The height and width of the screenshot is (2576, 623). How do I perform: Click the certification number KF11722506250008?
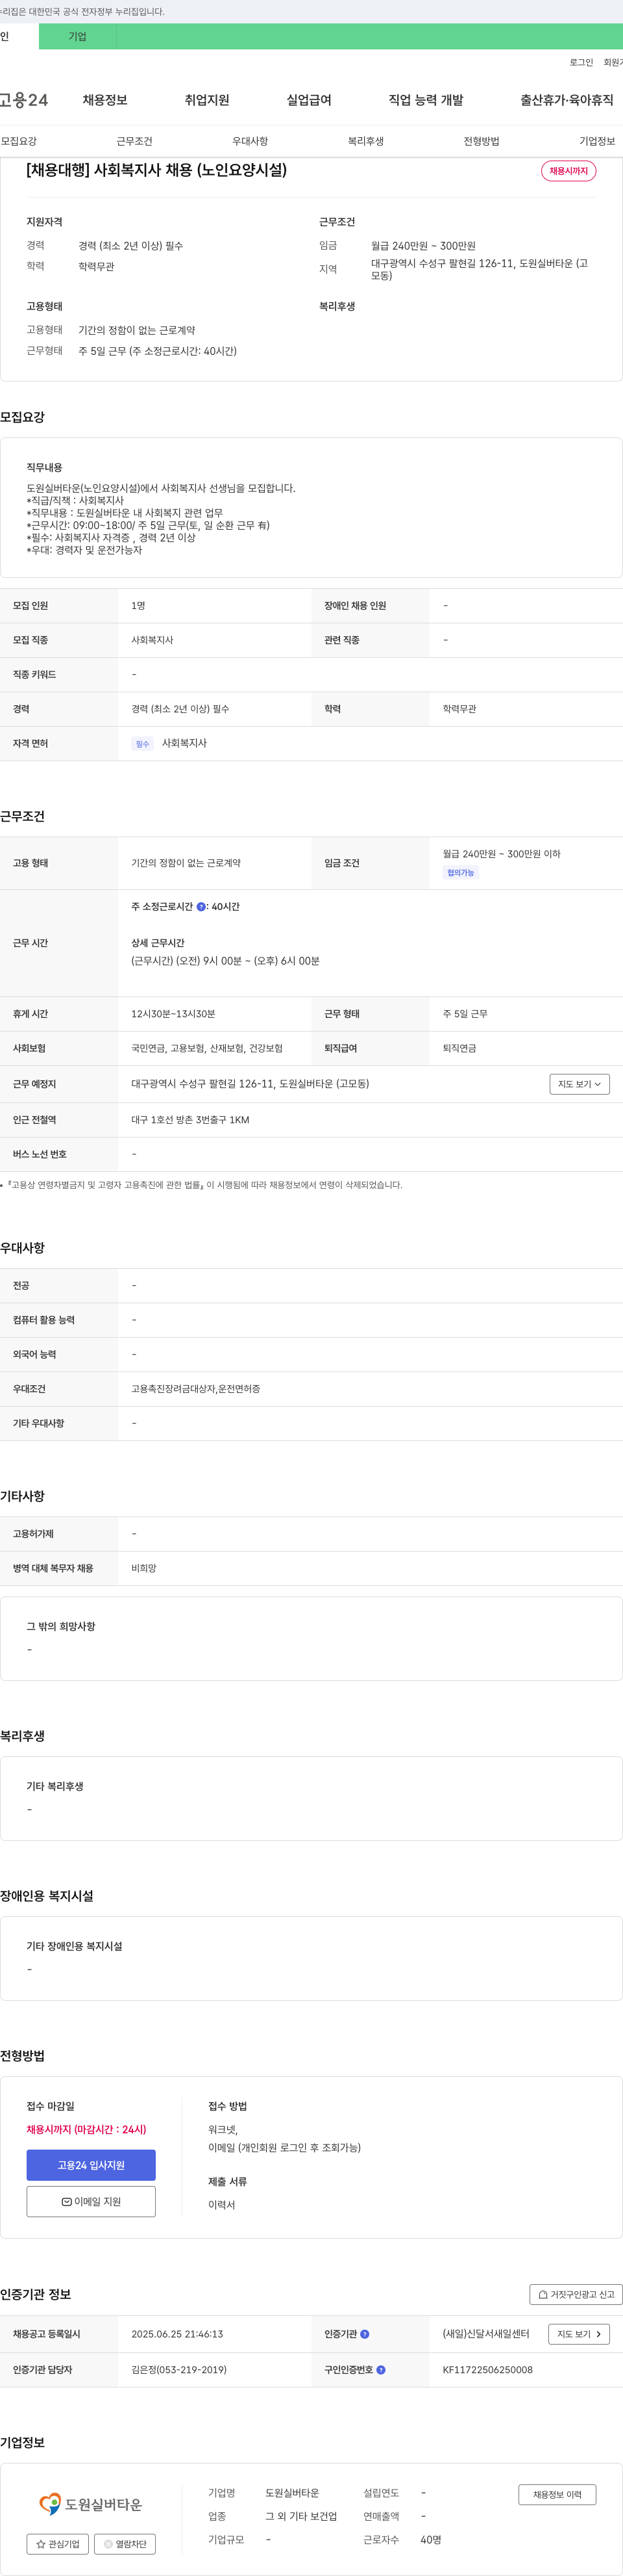pyautogui.click(x=487, y=2370)
